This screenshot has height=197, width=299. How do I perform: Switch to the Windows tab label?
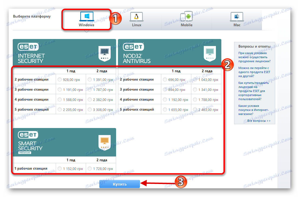[86, 25]
